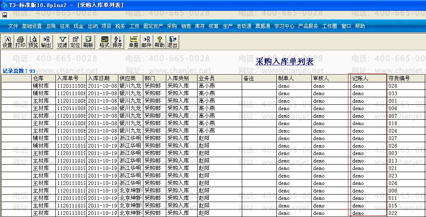This screenshot has height=217, width=426.
Task: Click the T3 application icon in title bar
Action: coord(4,5)
